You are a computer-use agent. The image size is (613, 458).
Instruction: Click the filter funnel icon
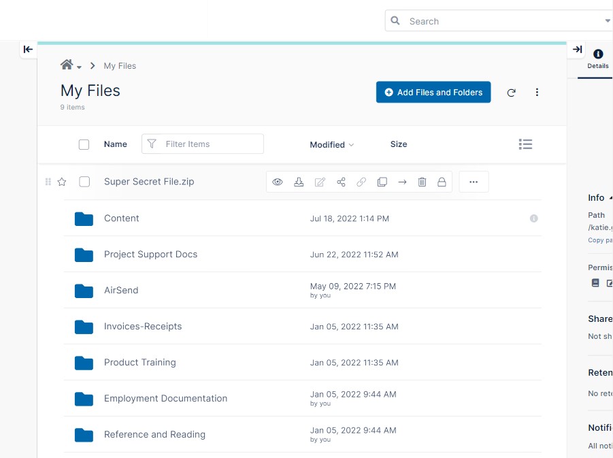tap(152, 144)
